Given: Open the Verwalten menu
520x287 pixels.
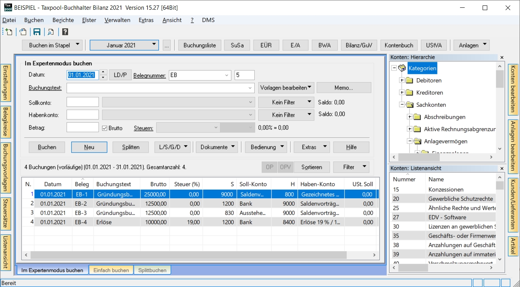Looking at the screenshot, I should 117,20.
